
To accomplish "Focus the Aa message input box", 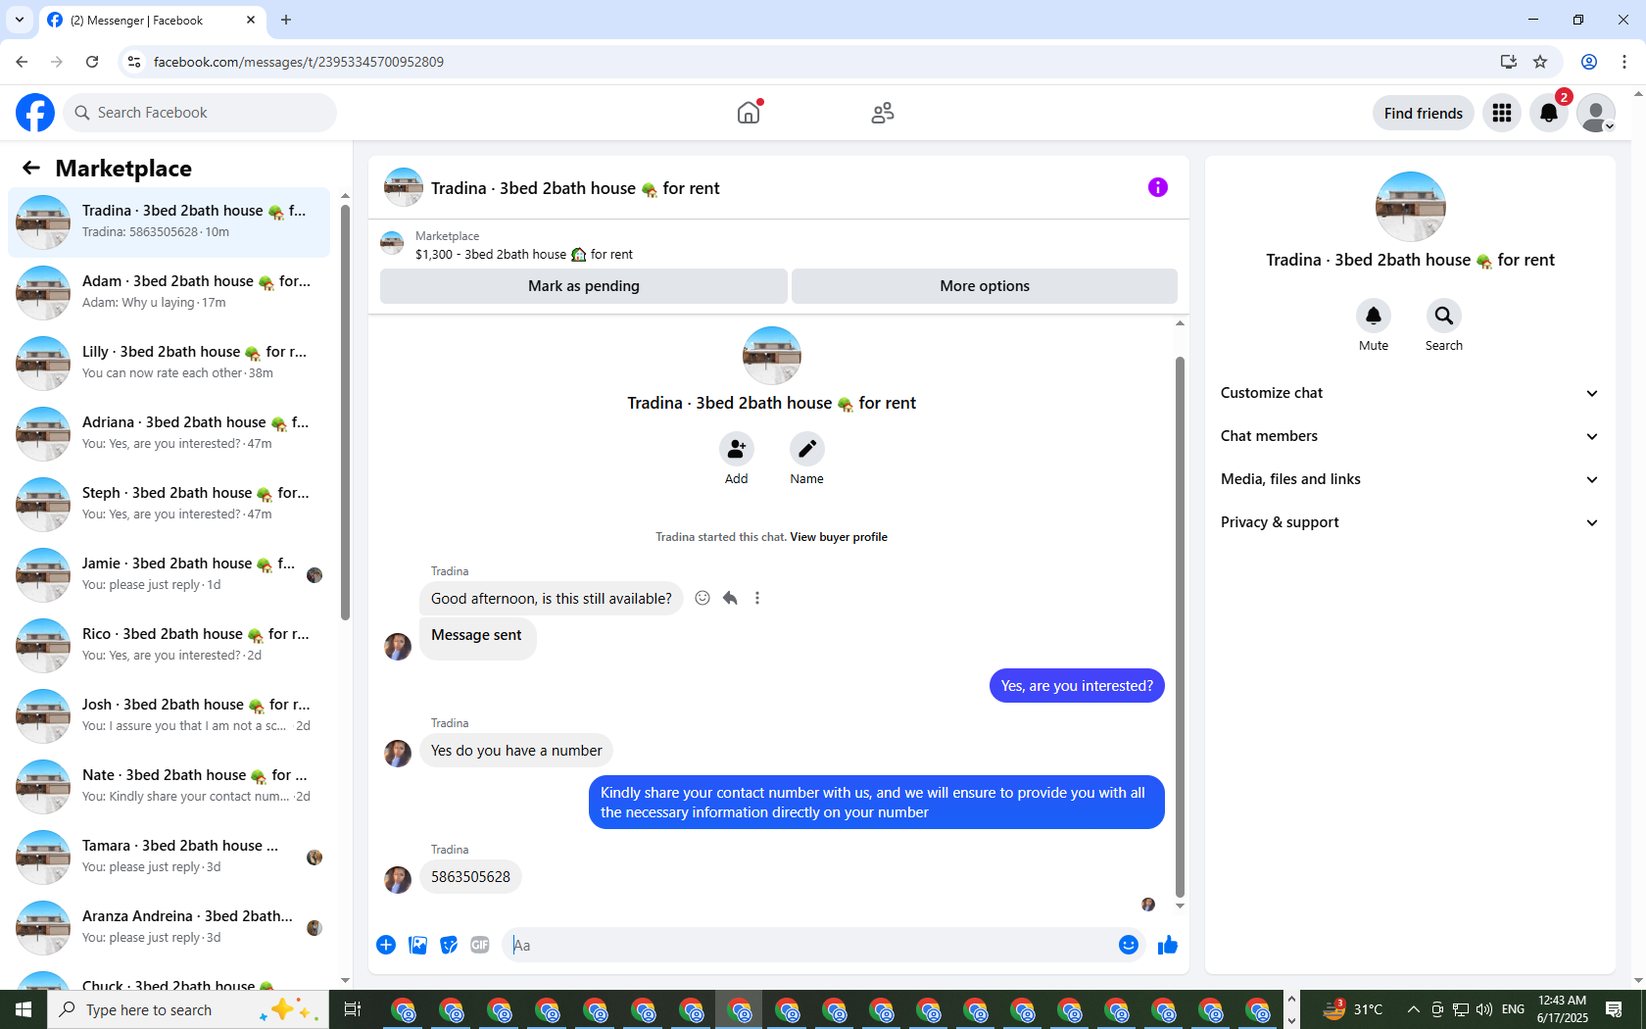I will [x=809, y=945].
